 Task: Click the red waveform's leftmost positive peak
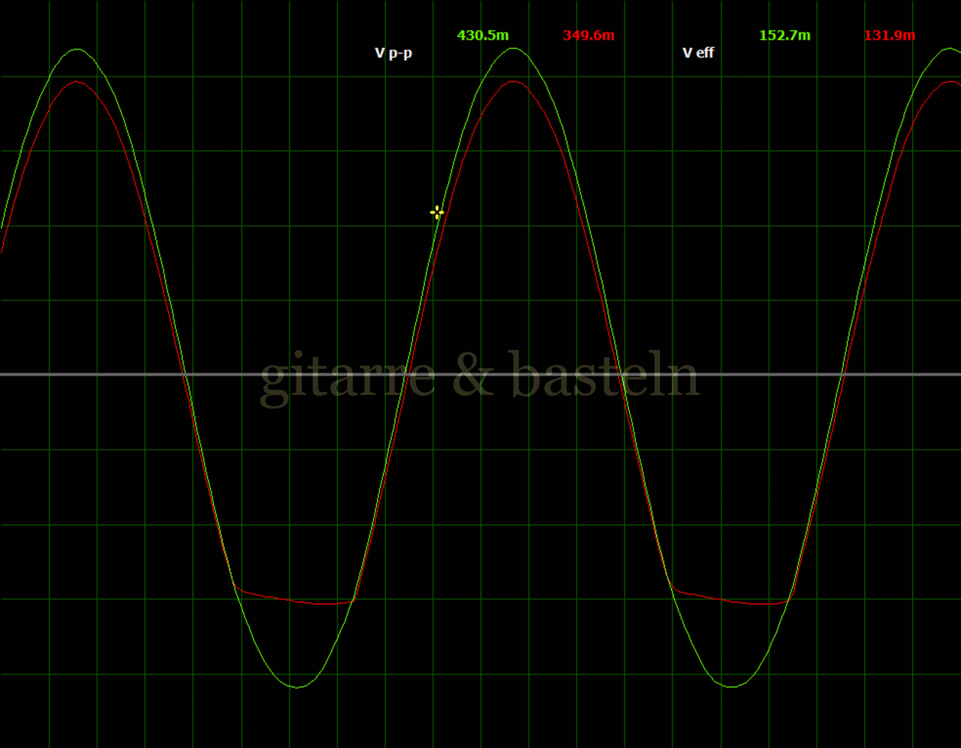point(77,82)
